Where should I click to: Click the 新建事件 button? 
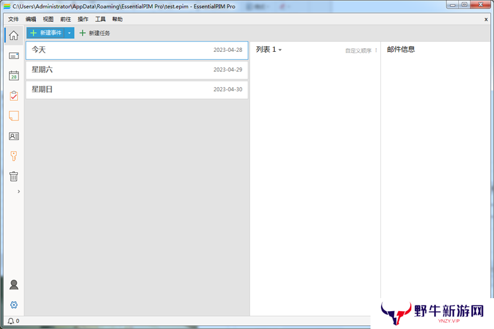point(46,33)
